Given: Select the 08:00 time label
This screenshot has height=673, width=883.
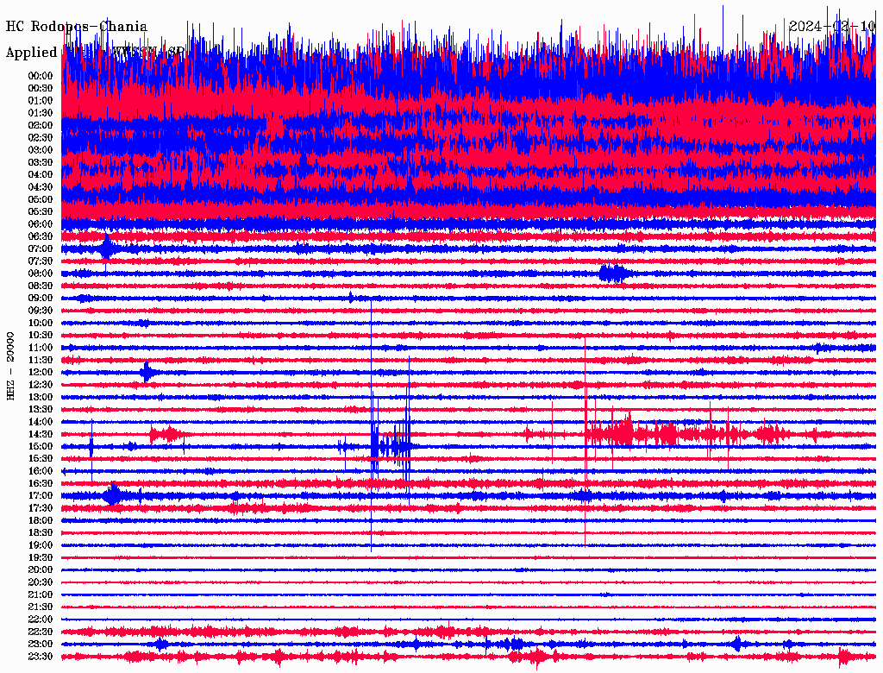Looking at the screenshot, I should click(x=41, y=274).
